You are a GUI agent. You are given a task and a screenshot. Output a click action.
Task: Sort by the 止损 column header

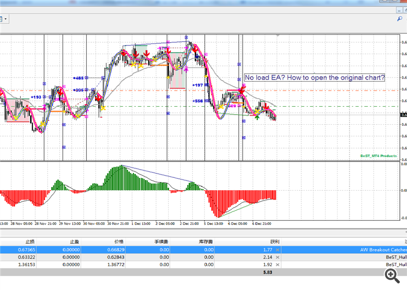(x=30, y=242)
